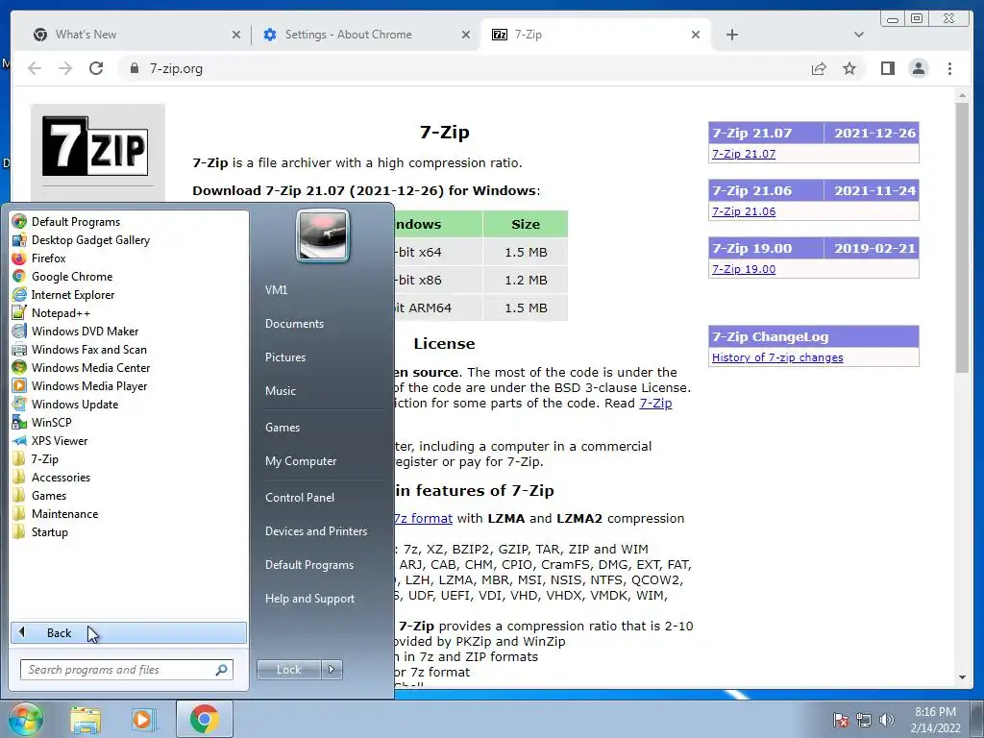Go Back to the main Start menu
This screenshot has height=738, width=984.
pos(129,632)
